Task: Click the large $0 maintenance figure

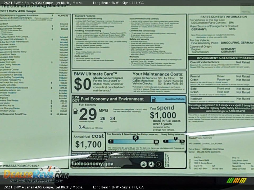Action: point(83,84)
